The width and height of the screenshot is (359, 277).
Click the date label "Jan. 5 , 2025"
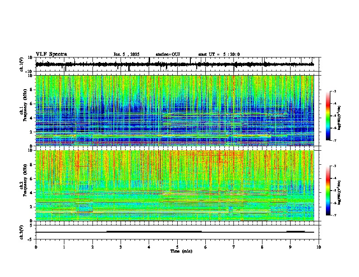126,54
